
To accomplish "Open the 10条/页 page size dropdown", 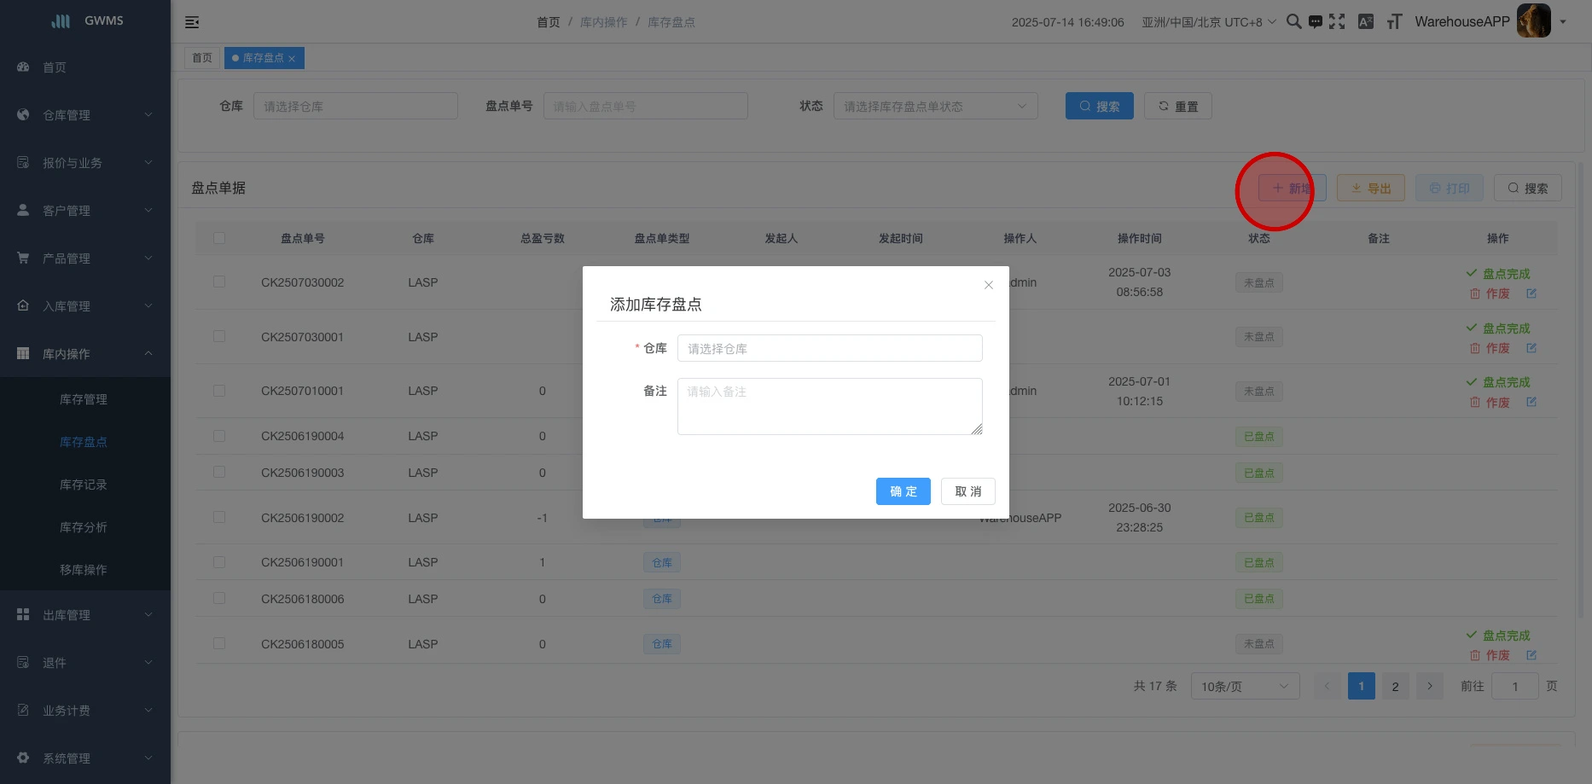I will point(1245,686).
